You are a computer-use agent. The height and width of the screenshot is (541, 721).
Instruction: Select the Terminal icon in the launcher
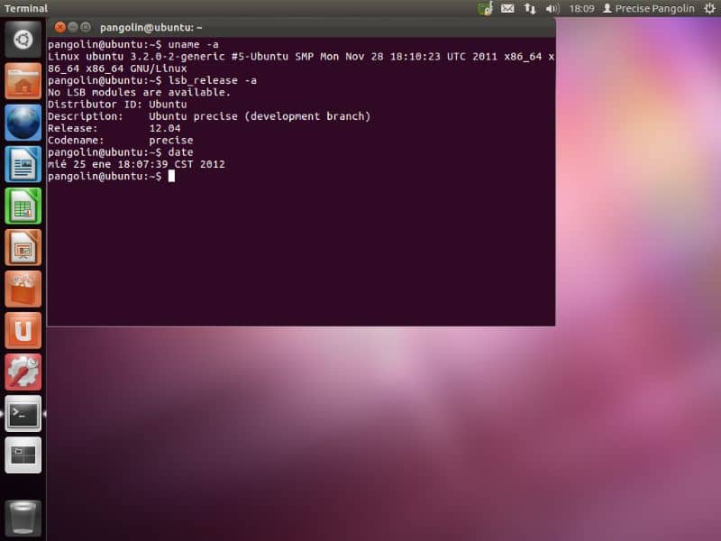pyautogui.click(x=23, y=414)
